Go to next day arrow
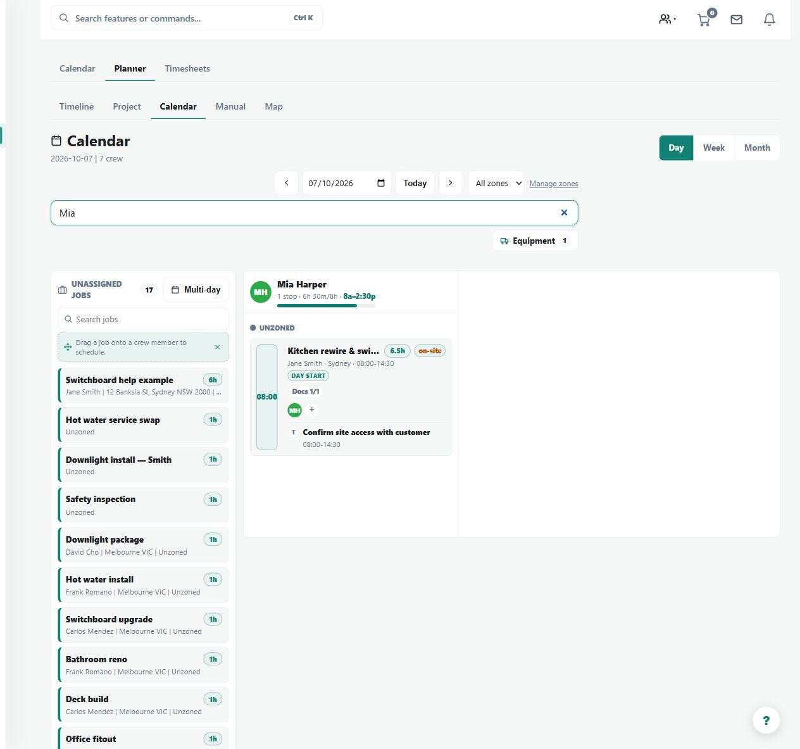Image resolution: width=800 pixels, height=749 pixels. tap(450, 183)
